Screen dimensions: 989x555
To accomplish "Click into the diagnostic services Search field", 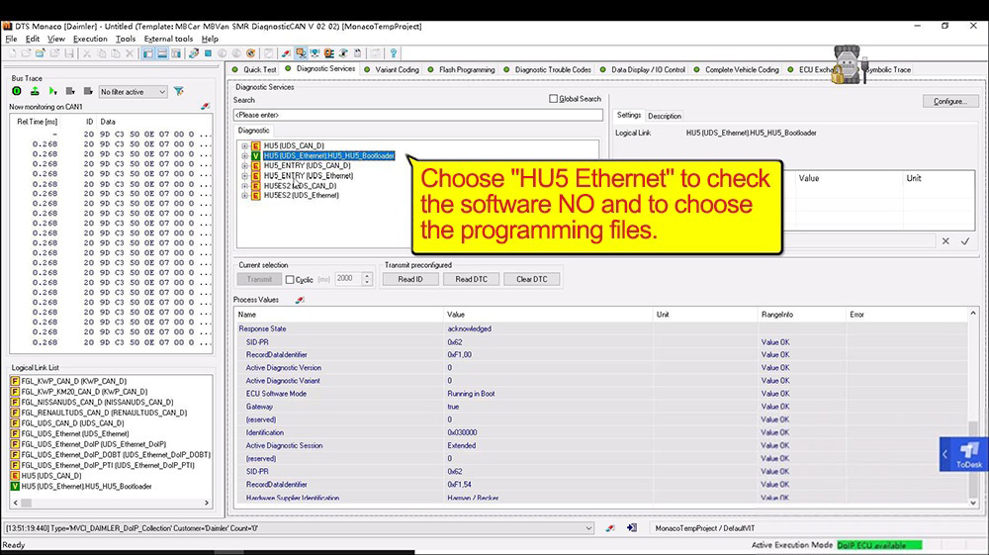I will coord(417,115).
